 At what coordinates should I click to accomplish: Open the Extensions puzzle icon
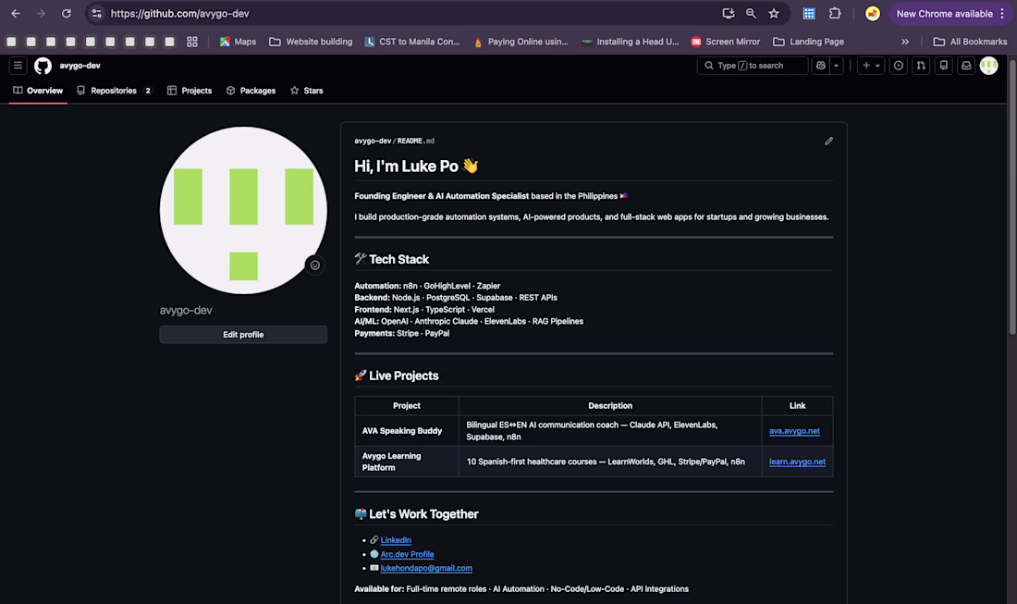[835, 14]
